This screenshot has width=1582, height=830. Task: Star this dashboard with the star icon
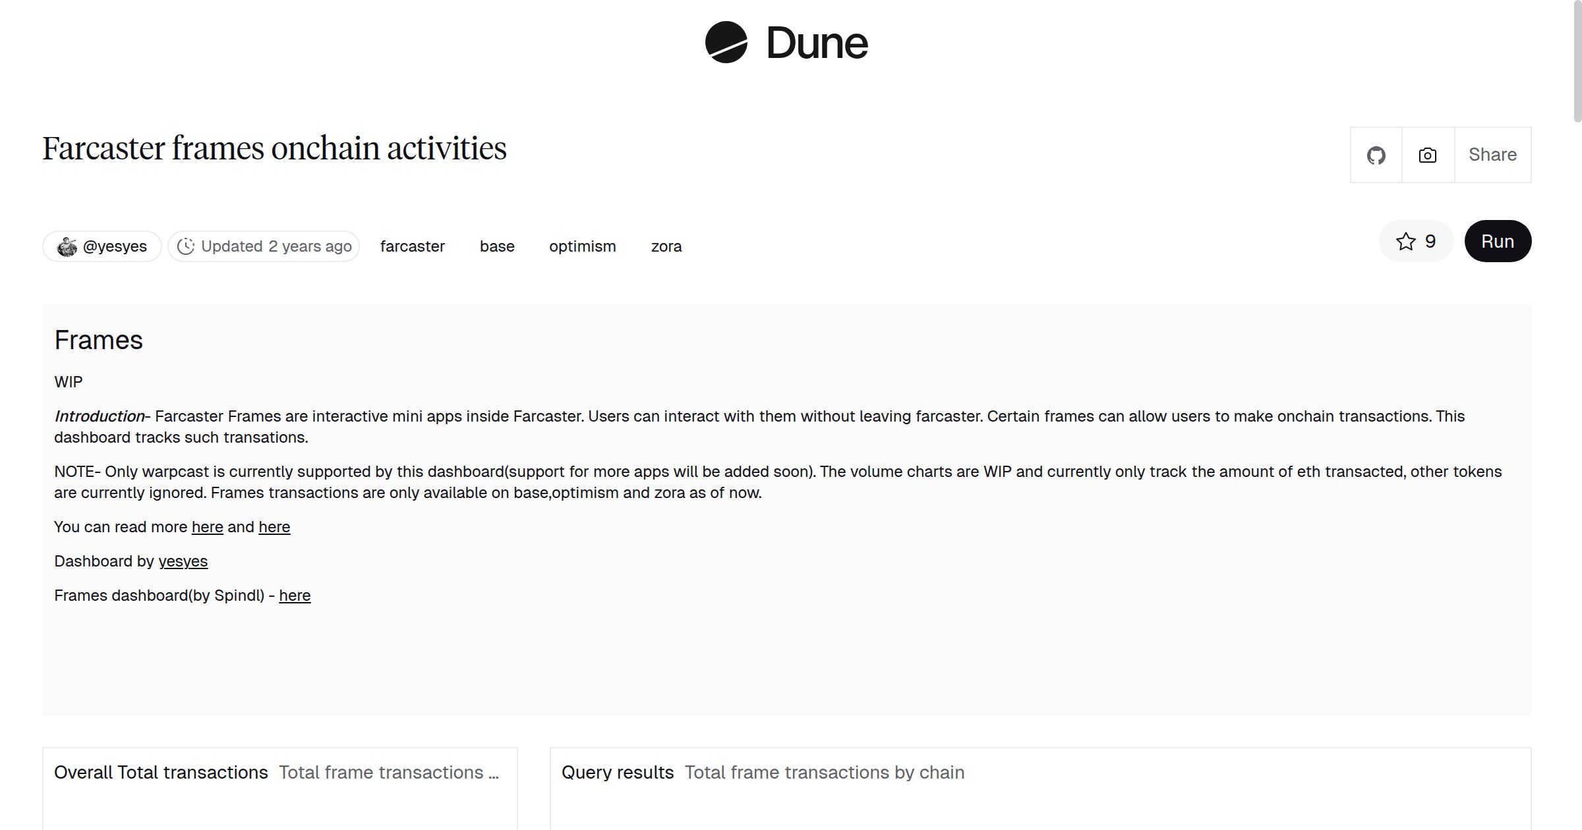pos(1405,242)
